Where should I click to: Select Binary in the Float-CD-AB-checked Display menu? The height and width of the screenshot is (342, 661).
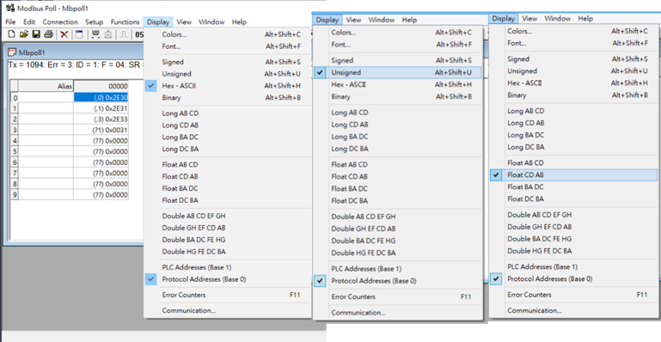(573, 95)
